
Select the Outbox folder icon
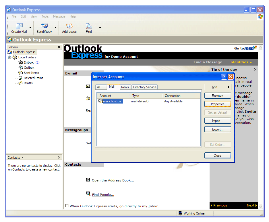tap(20, 68)
